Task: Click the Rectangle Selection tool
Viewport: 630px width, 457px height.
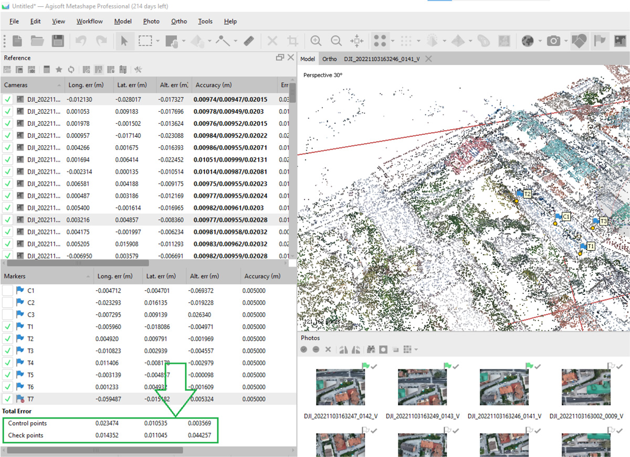Action: 144,41
